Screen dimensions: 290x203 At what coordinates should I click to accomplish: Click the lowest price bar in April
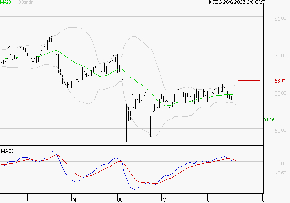pyautogui.click(x=126, y=140)
